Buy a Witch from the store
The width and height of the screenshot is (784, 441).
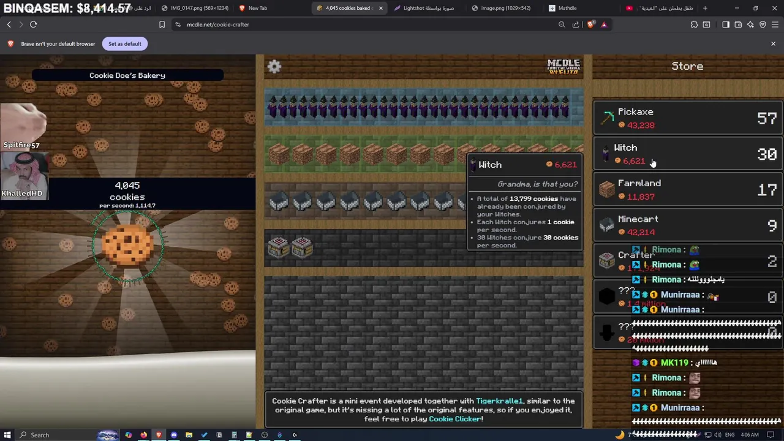[688, 154]
